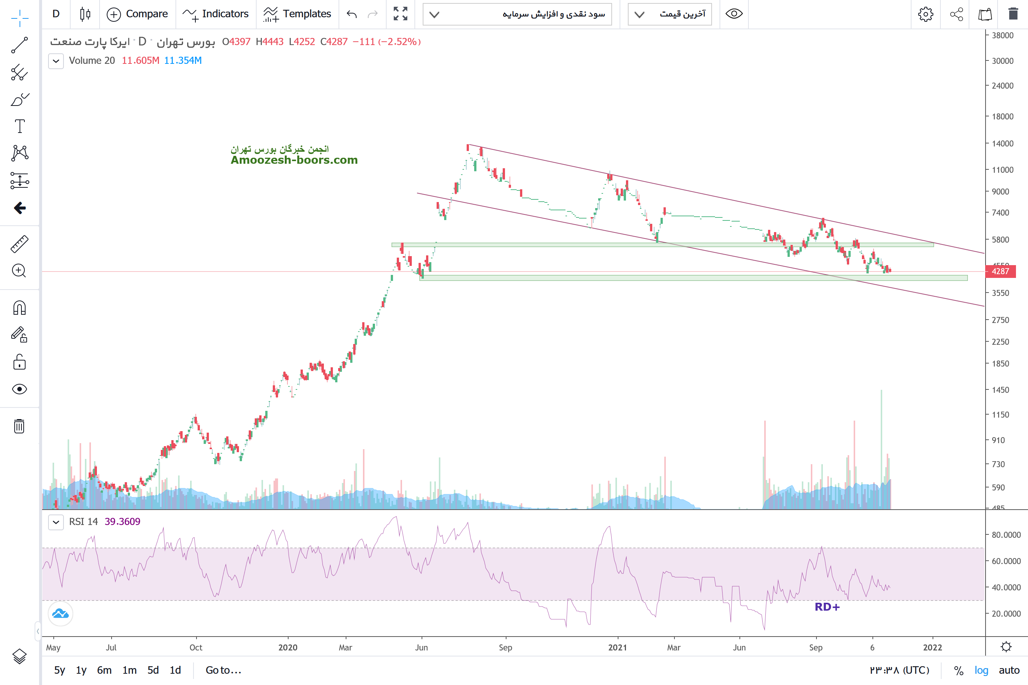Click the Go to… date option
The width and height of the screenshot is (1028, 685).
point(223,670)
